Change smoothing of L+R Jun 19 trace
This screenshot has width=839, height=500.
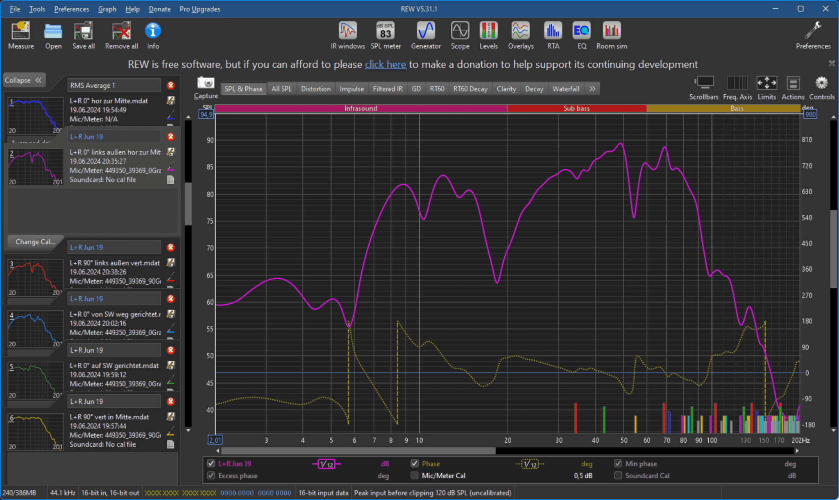[327, 464]
